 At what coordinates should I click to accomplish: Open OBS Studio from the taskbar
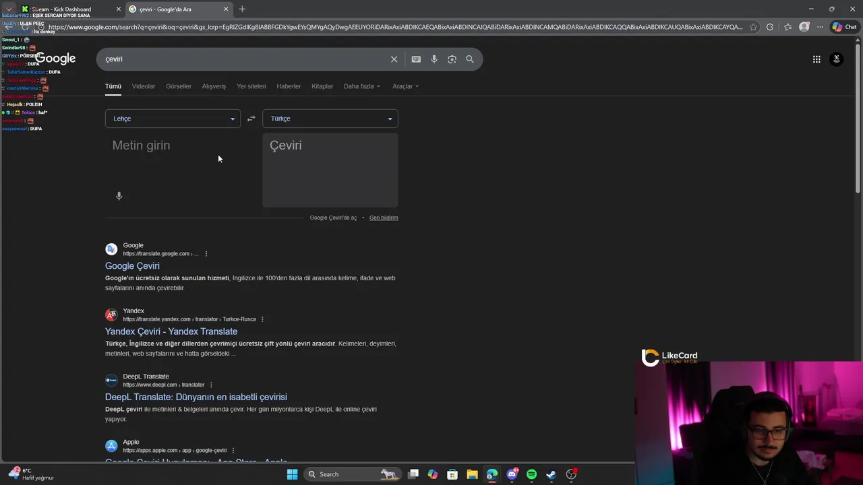571,474
